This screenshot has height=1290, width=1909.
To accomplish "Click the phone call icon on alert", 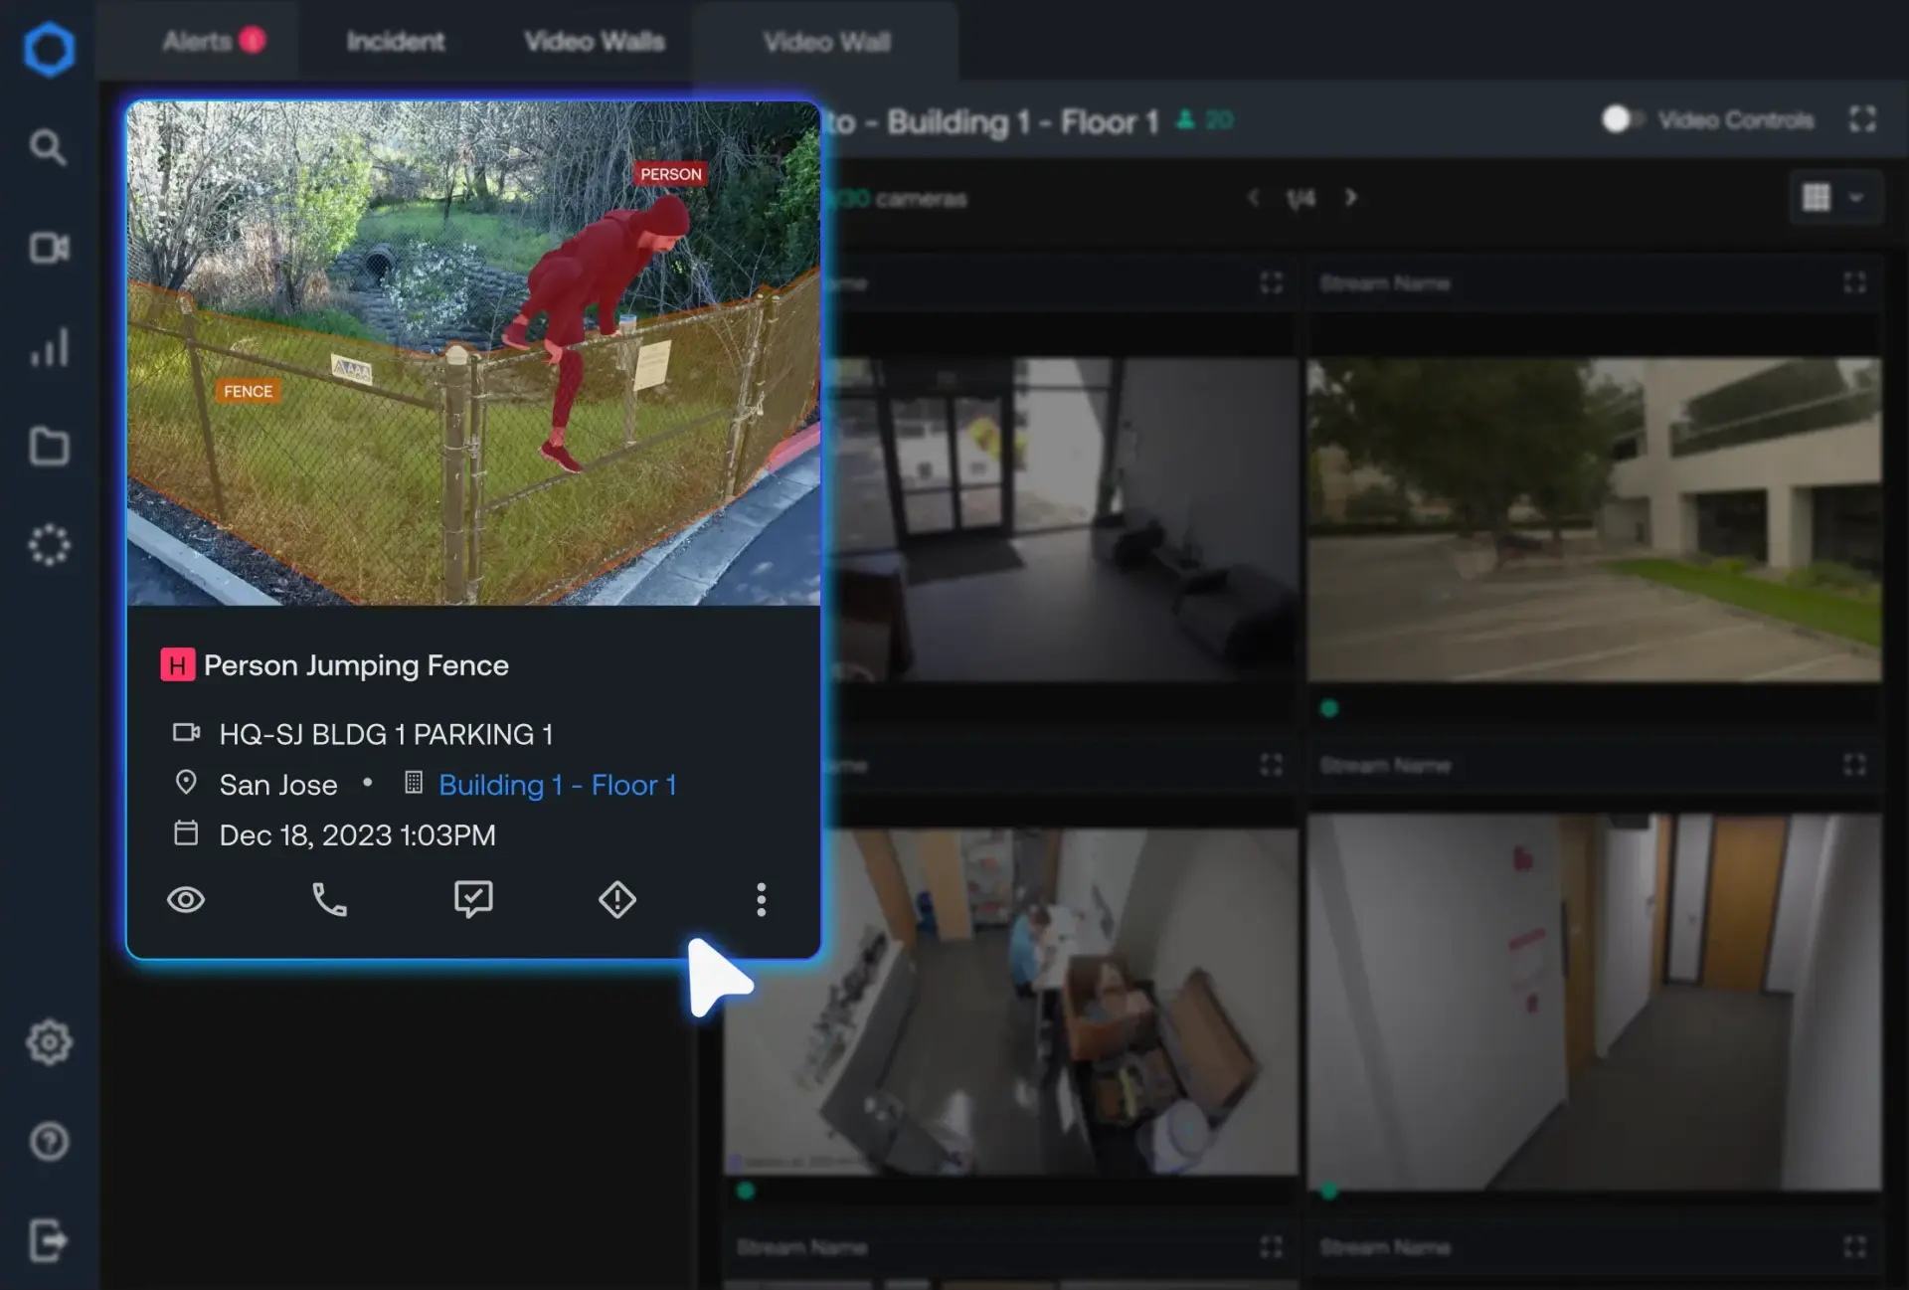I will coord(329,899).
